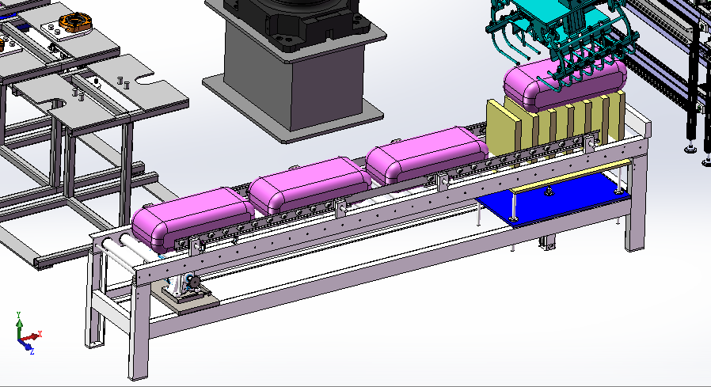The image size is (711, 387).
Task: Select the pink case beside the yellow panels
Action: 427,157
